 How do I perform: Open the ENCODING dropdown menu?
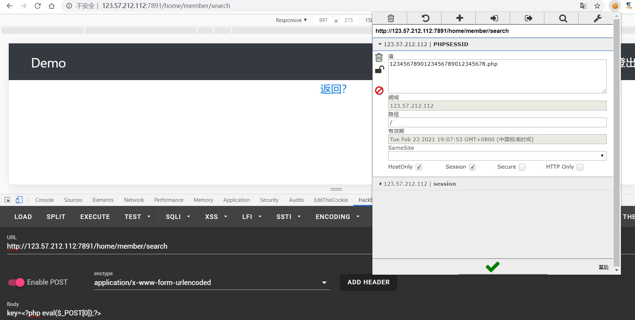pyautogui.click(x=337, y=217)
